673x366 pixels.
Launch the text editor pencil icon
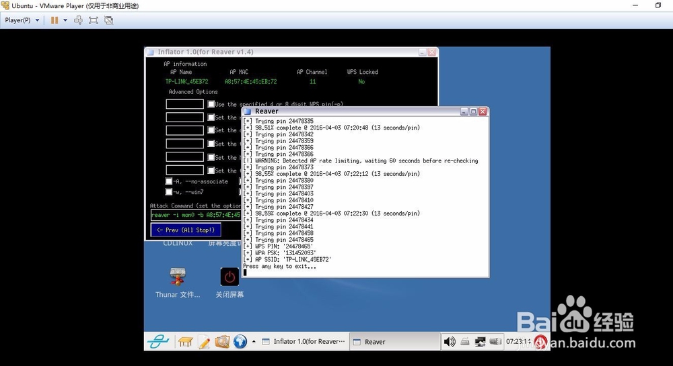click(204, 342)
